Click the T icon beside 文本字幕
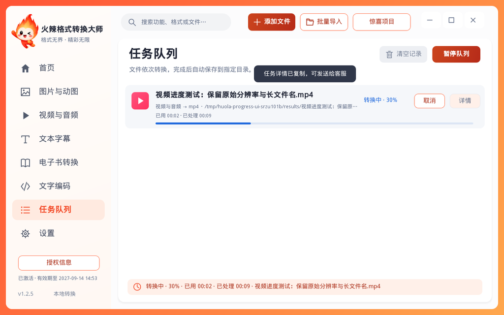504x315 pixels. (x=26, y=139)
